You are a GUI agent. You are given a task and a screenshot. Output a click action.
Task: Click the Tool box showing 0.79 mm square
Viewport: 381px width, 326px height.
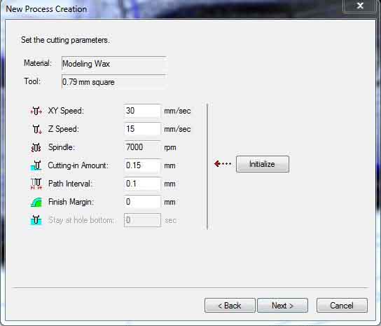113,82
